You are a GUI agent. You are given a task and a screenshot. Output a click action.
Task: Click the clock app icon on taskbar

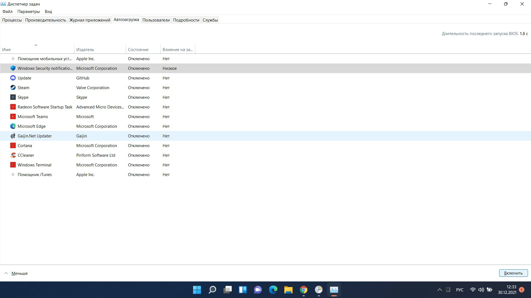(x=319, y=290)
